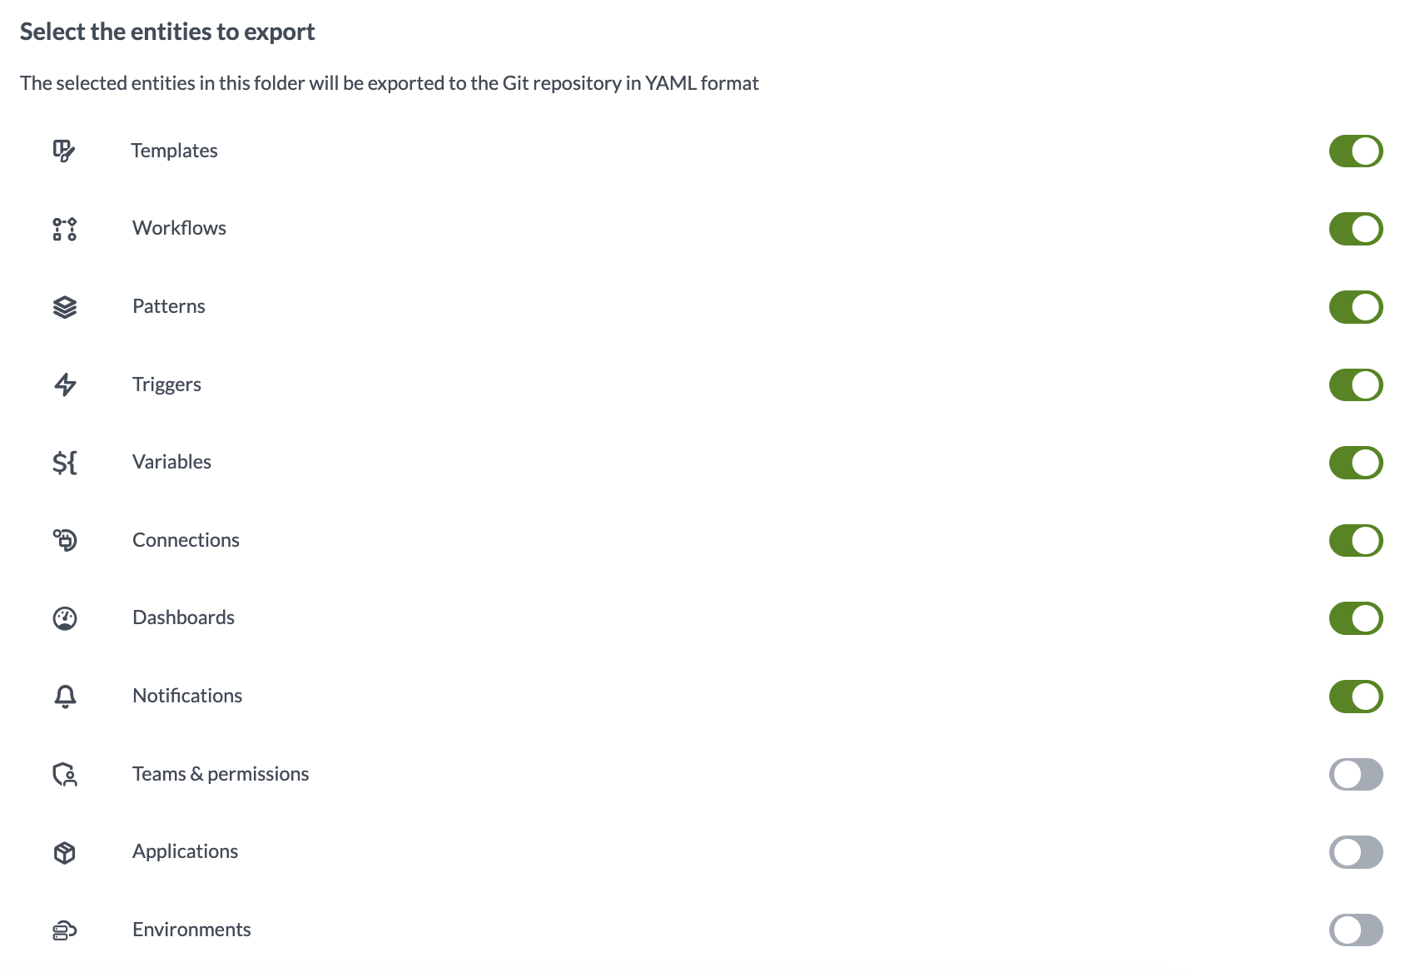
Task: Click the Applications cube icon
Action: (x=64, y=852)
